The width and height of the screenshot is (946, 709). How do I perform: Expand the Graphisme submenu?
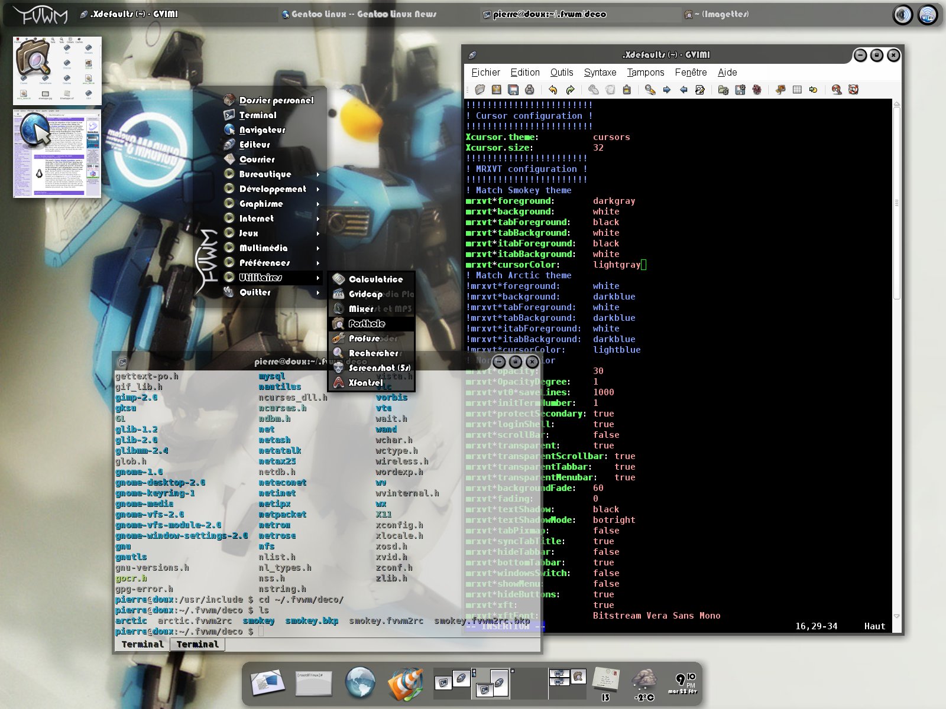click(x=273, y=204)
